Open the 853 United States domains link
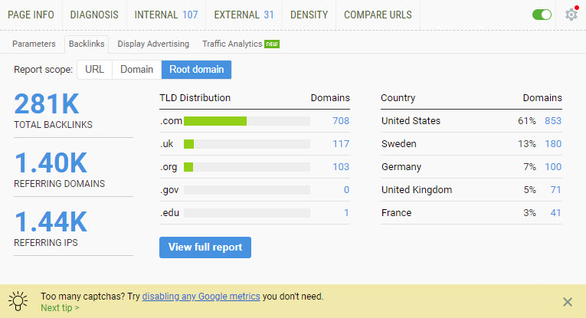Image resolution: width=586 pixels, height=318 pixels. point(552,121)
